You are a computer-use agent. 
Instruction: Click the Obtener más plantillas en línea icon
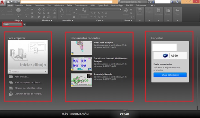point(11,88)
